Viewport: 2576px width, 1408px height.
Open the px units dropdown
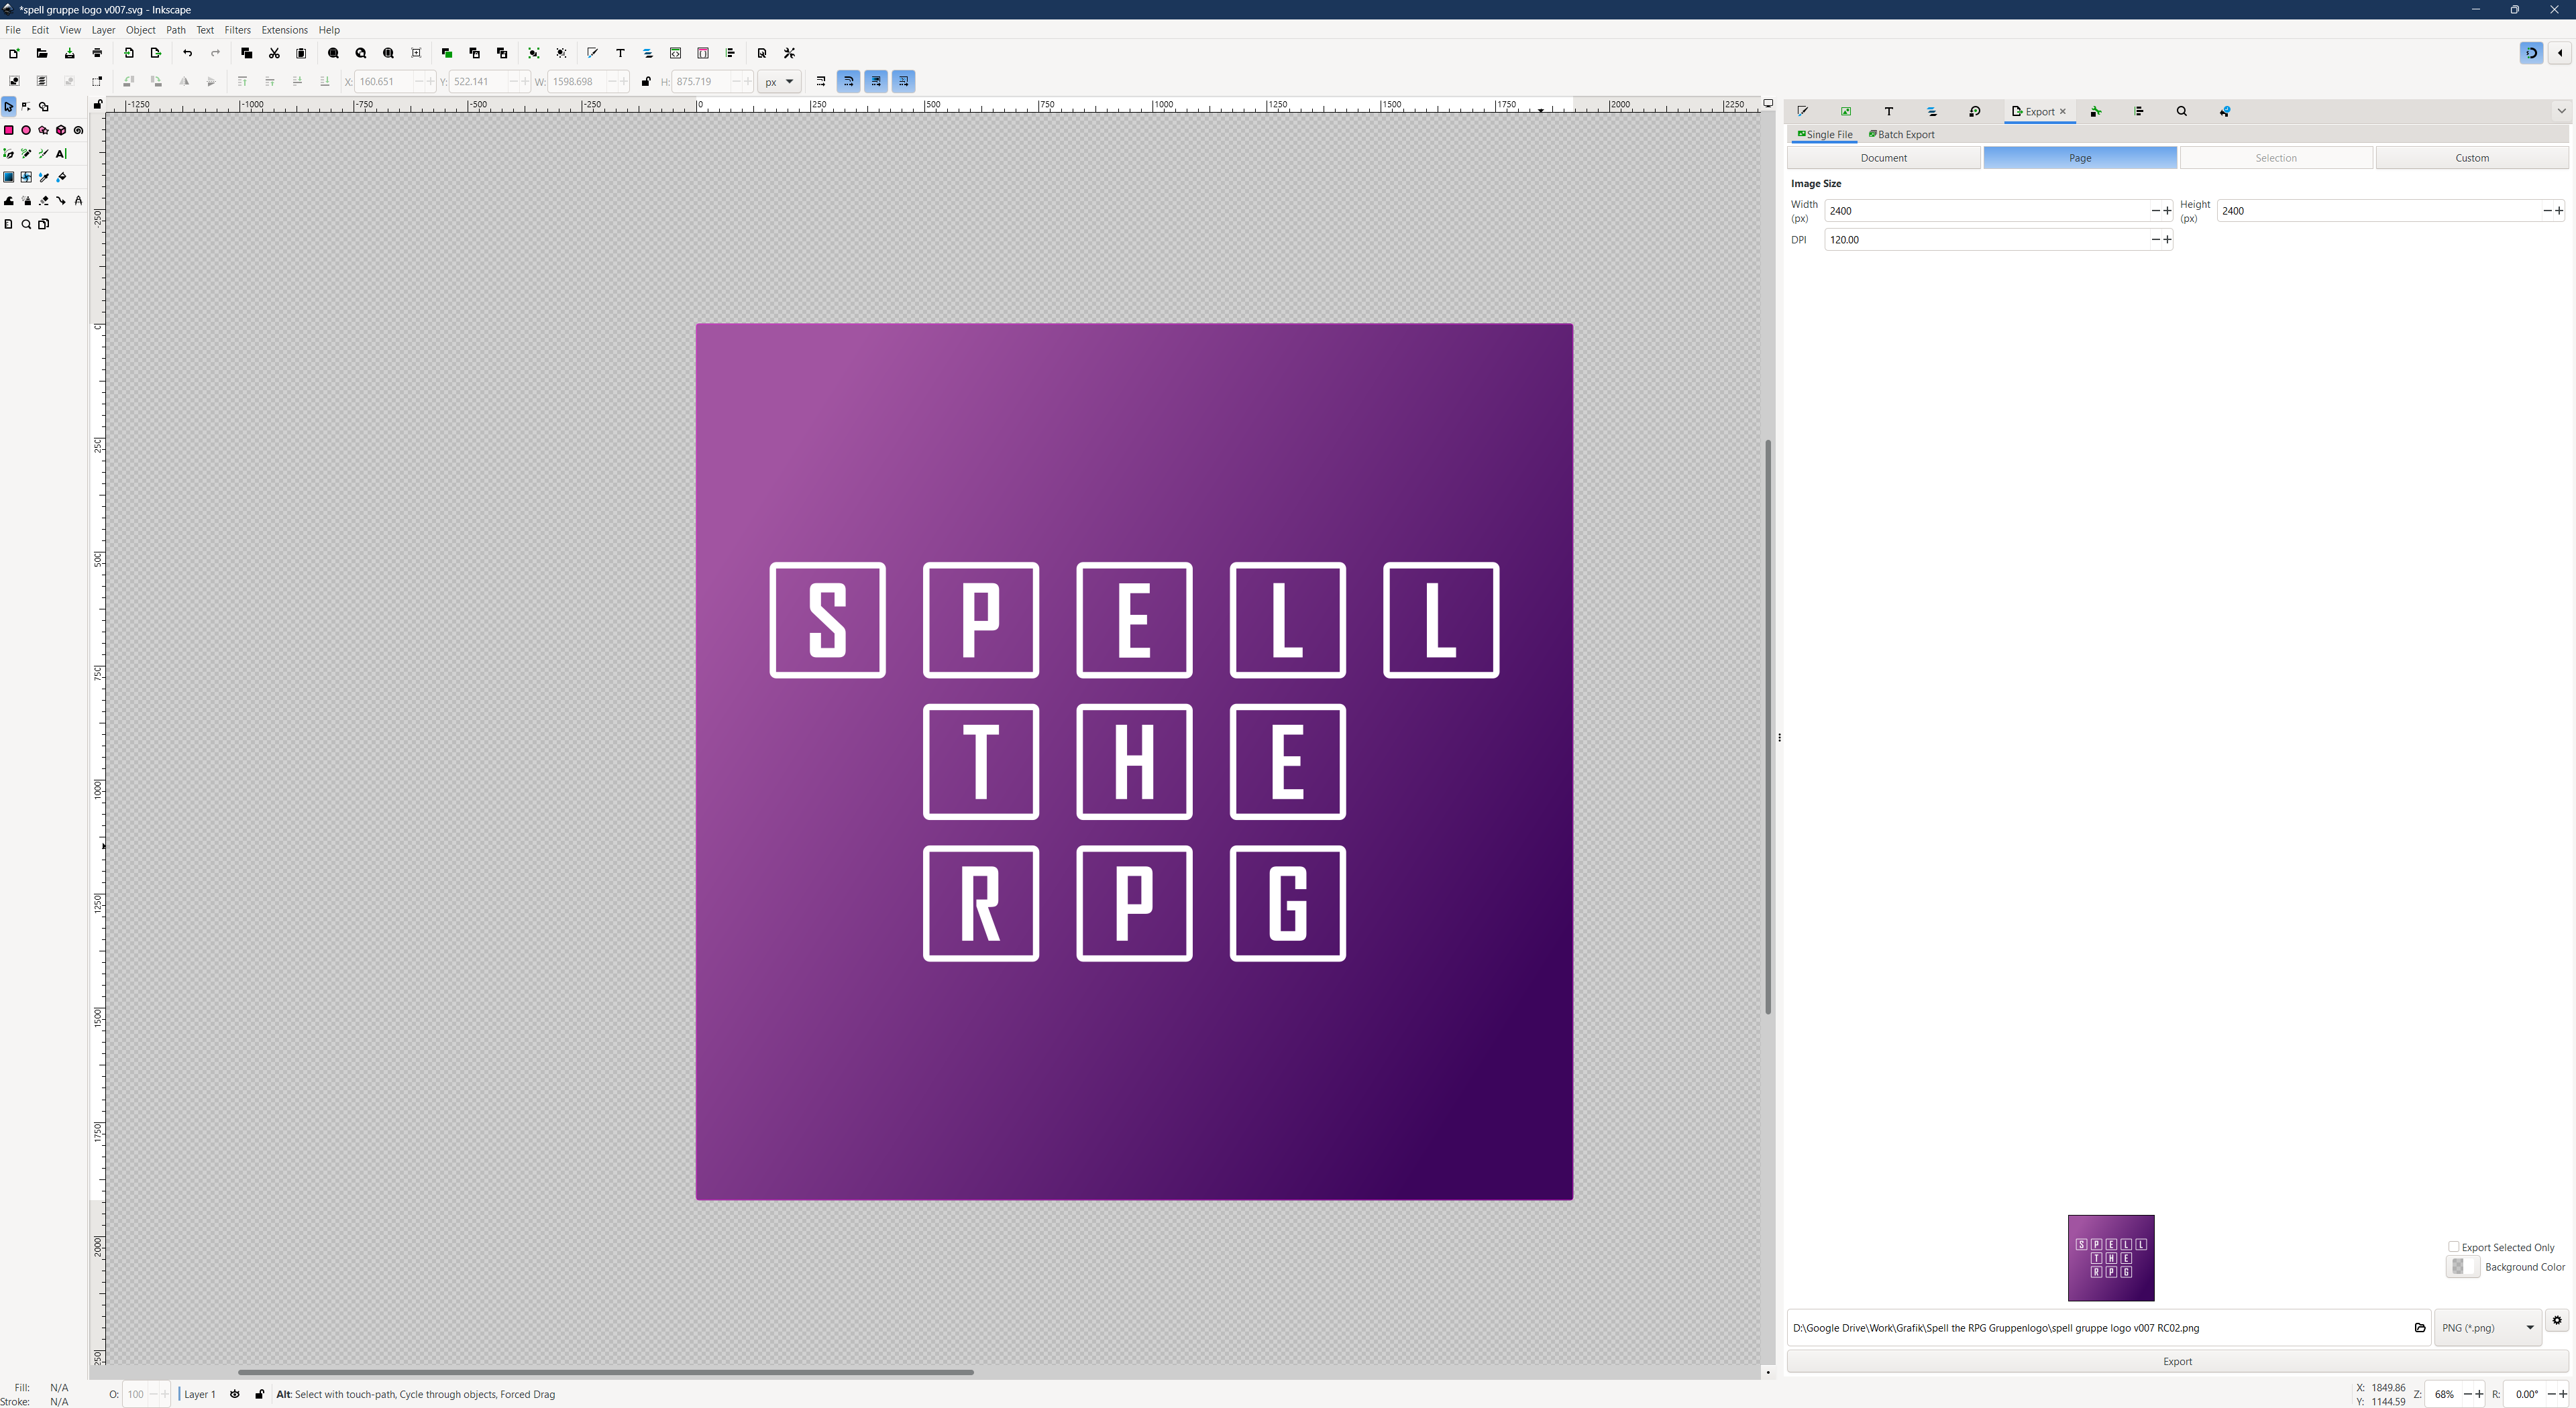click(779, 82)
